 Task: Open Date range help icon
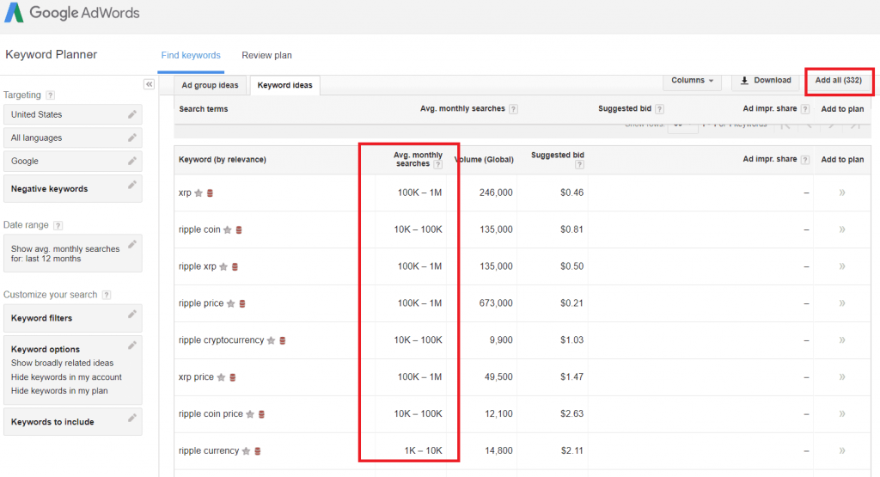click(58, 225)
